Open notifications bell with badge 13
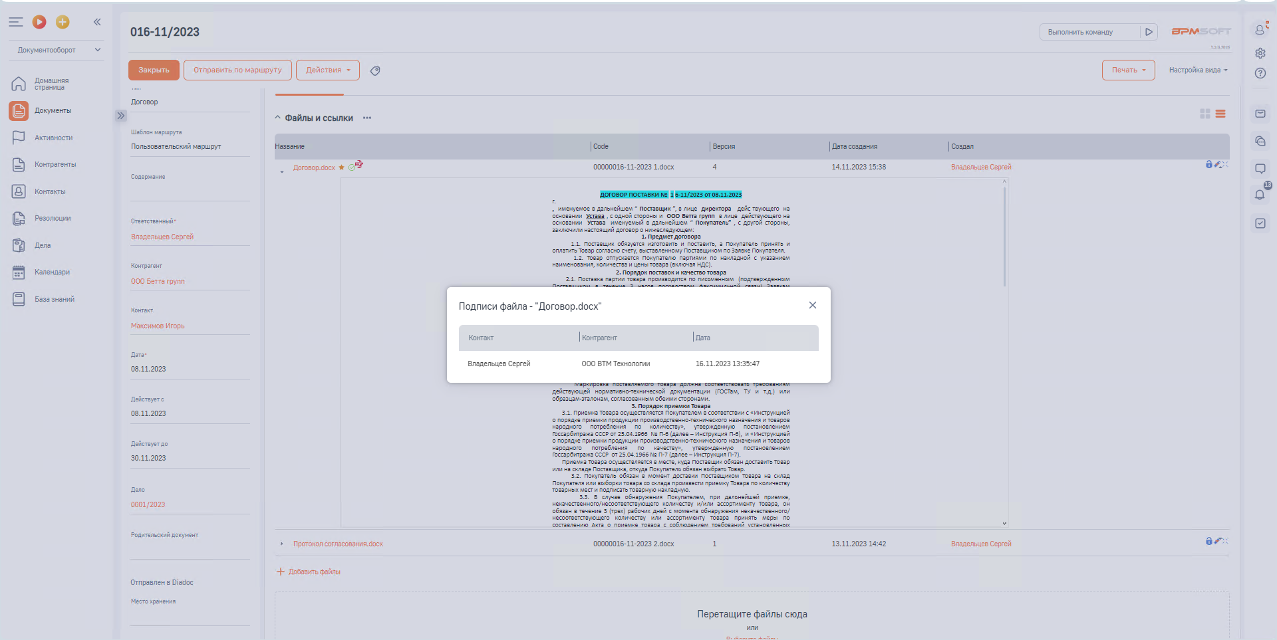Image resolution: width=1277 pixels, height=640 pixels. point(1260,195)
